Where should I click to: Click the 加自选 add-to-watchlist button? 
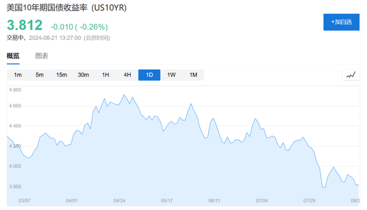(341, 21)
